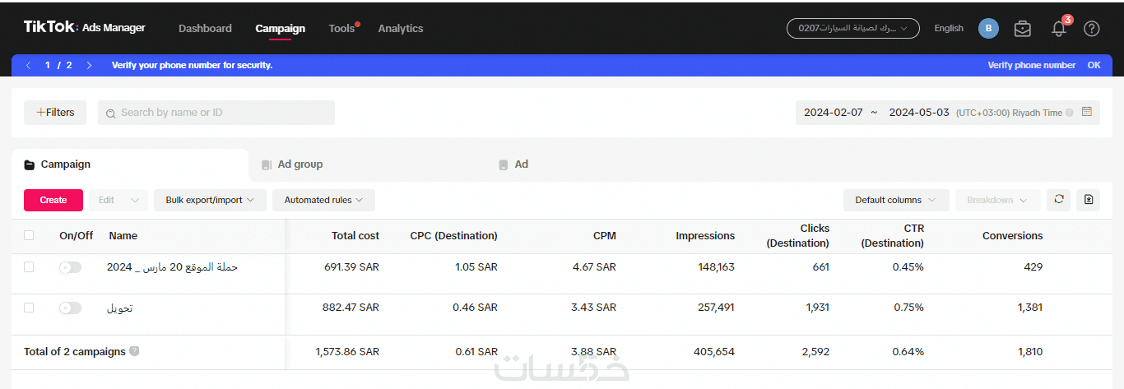This screenshot has height=389, width=1124.
Task: Expand the Automated rules dropdown
Action: click(323, 200)
